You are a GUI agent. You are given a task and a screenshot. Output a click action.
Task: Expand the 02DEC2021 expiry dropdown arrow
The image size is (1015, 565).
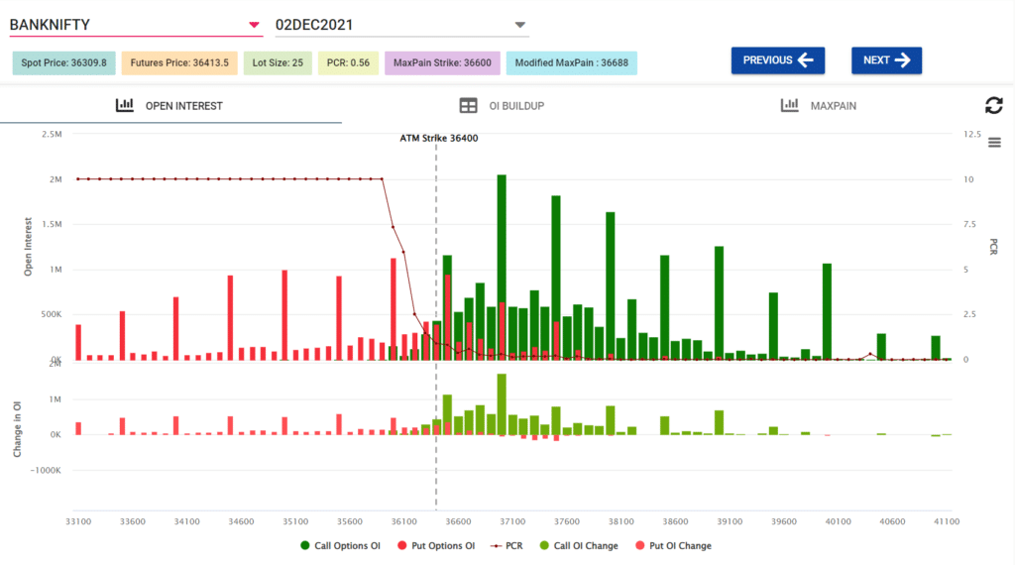pyautogui.click(x=519, y=25)
